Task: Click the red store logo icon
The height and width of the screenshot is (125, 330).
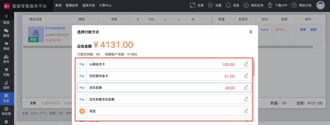Action: (6, 6)
